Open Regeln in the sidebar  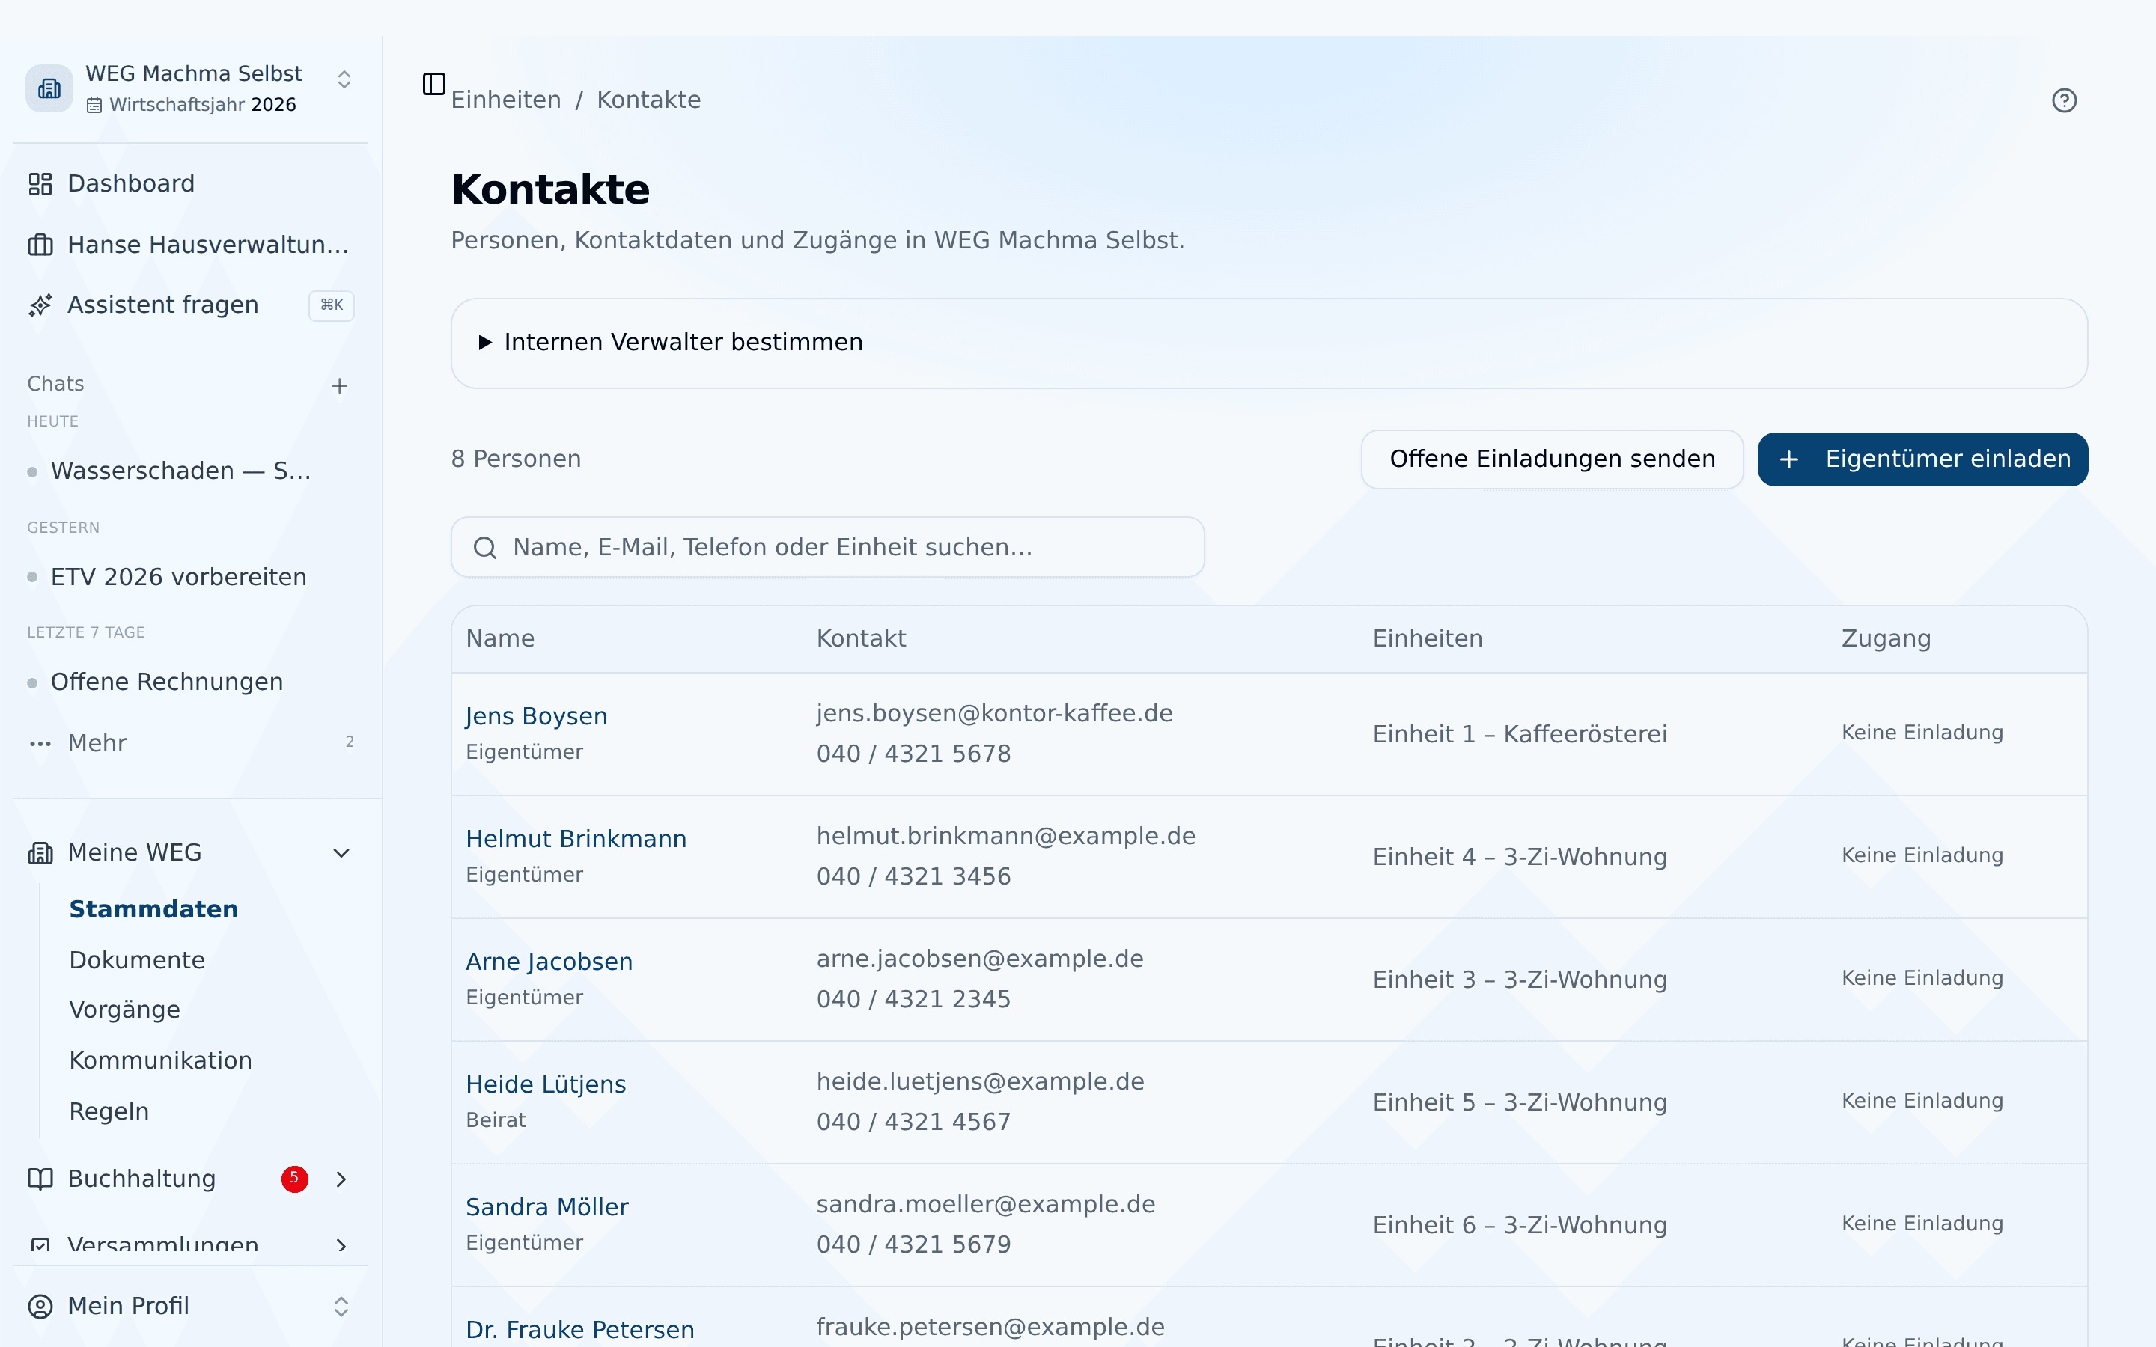(x=109, y=1111)
